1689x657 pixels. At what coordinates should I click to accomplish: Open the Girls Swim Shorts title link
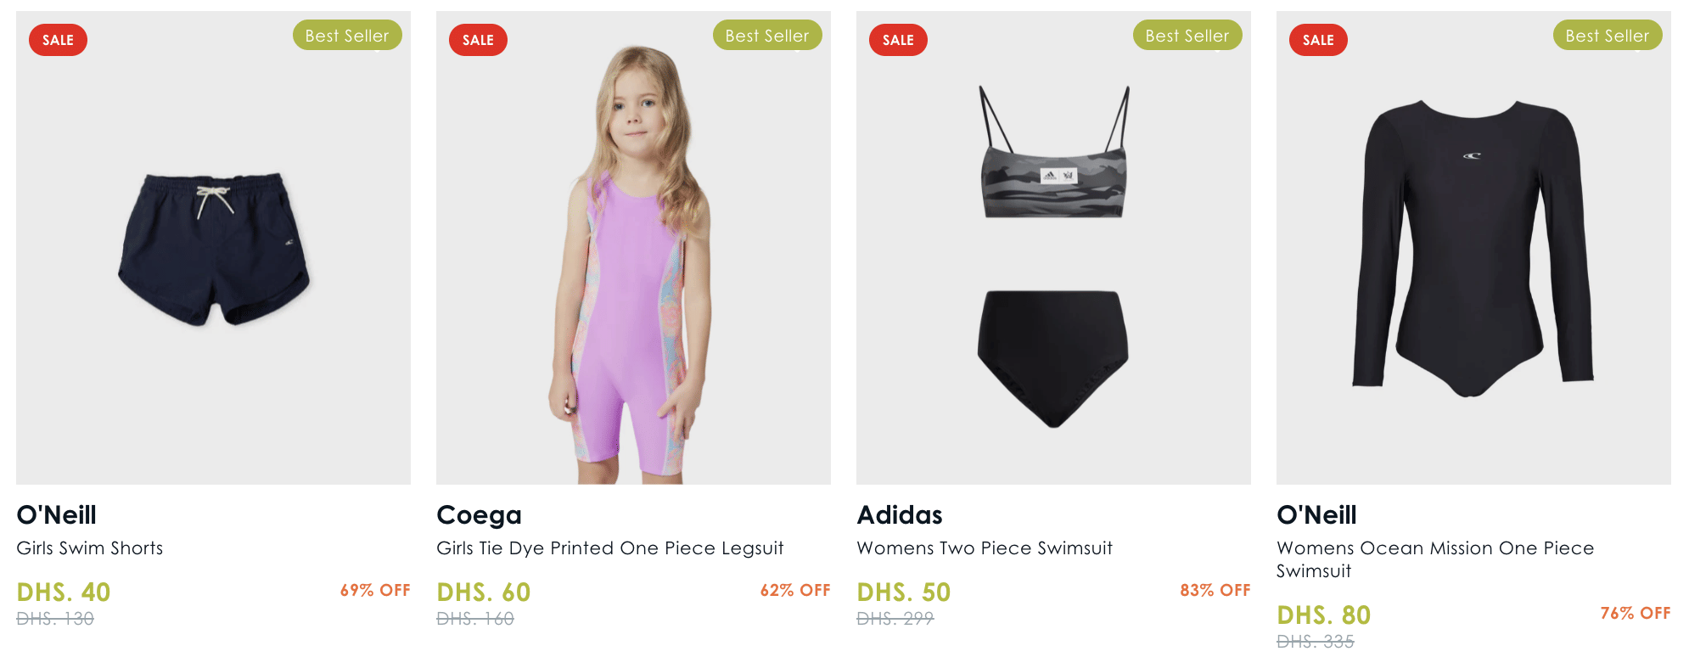pos(90,548)
